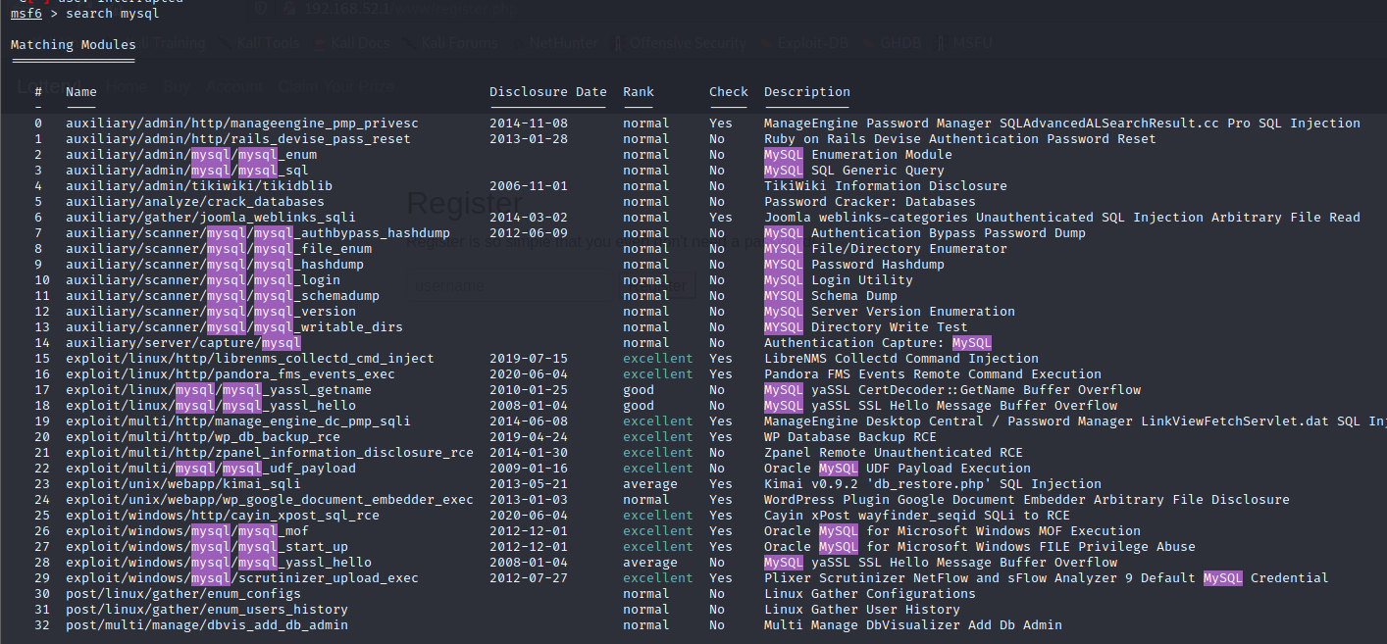Viewport: 1387px width, 644px height.
Task: Click the msf6 prompt label
Action: (26, 14)
